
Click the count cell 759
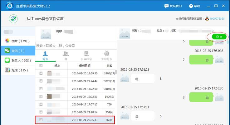click(109, 104)
